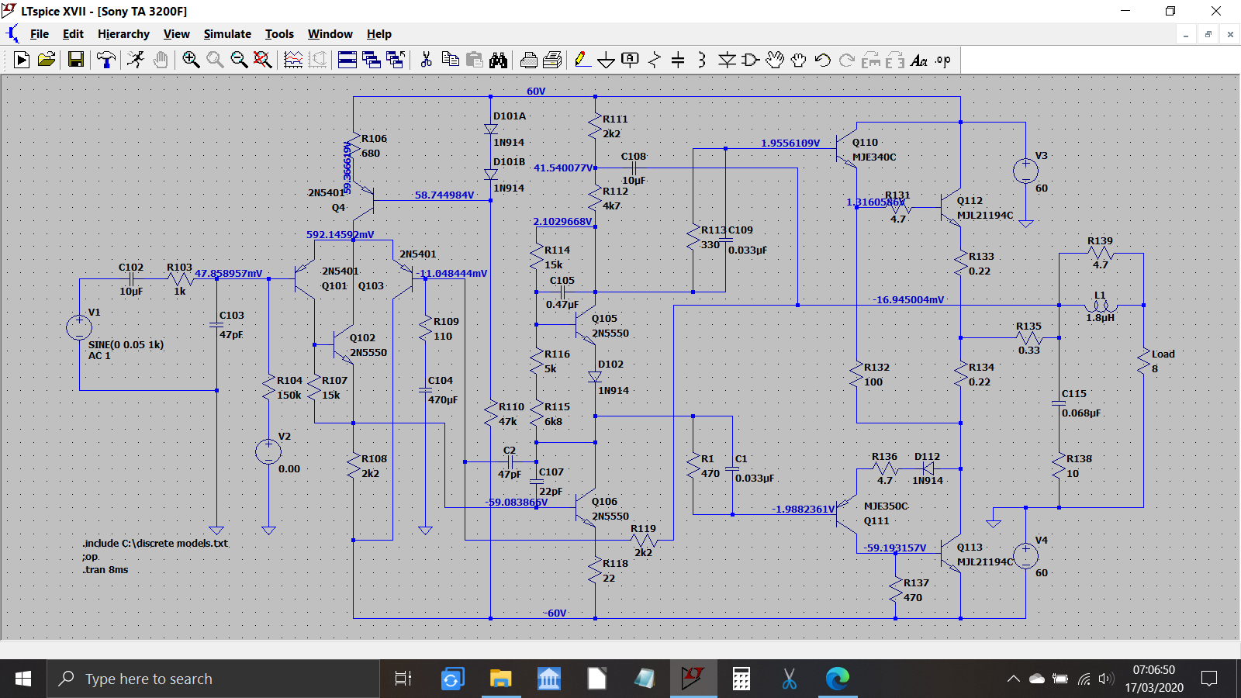Open File Explorer from the taskbar
The height and width of the screenshot is (698, 1241).
click(x=500, y=679)
